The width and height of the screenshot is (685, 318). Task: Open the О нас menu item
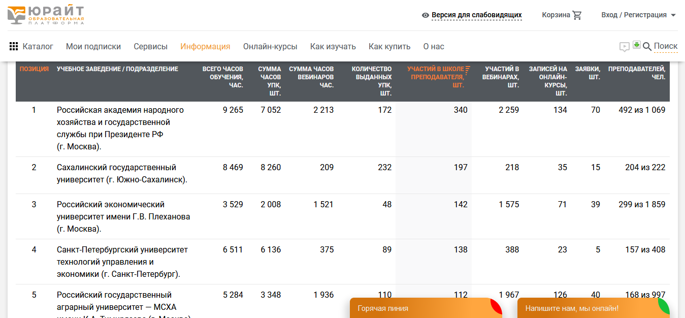(434, 47)
